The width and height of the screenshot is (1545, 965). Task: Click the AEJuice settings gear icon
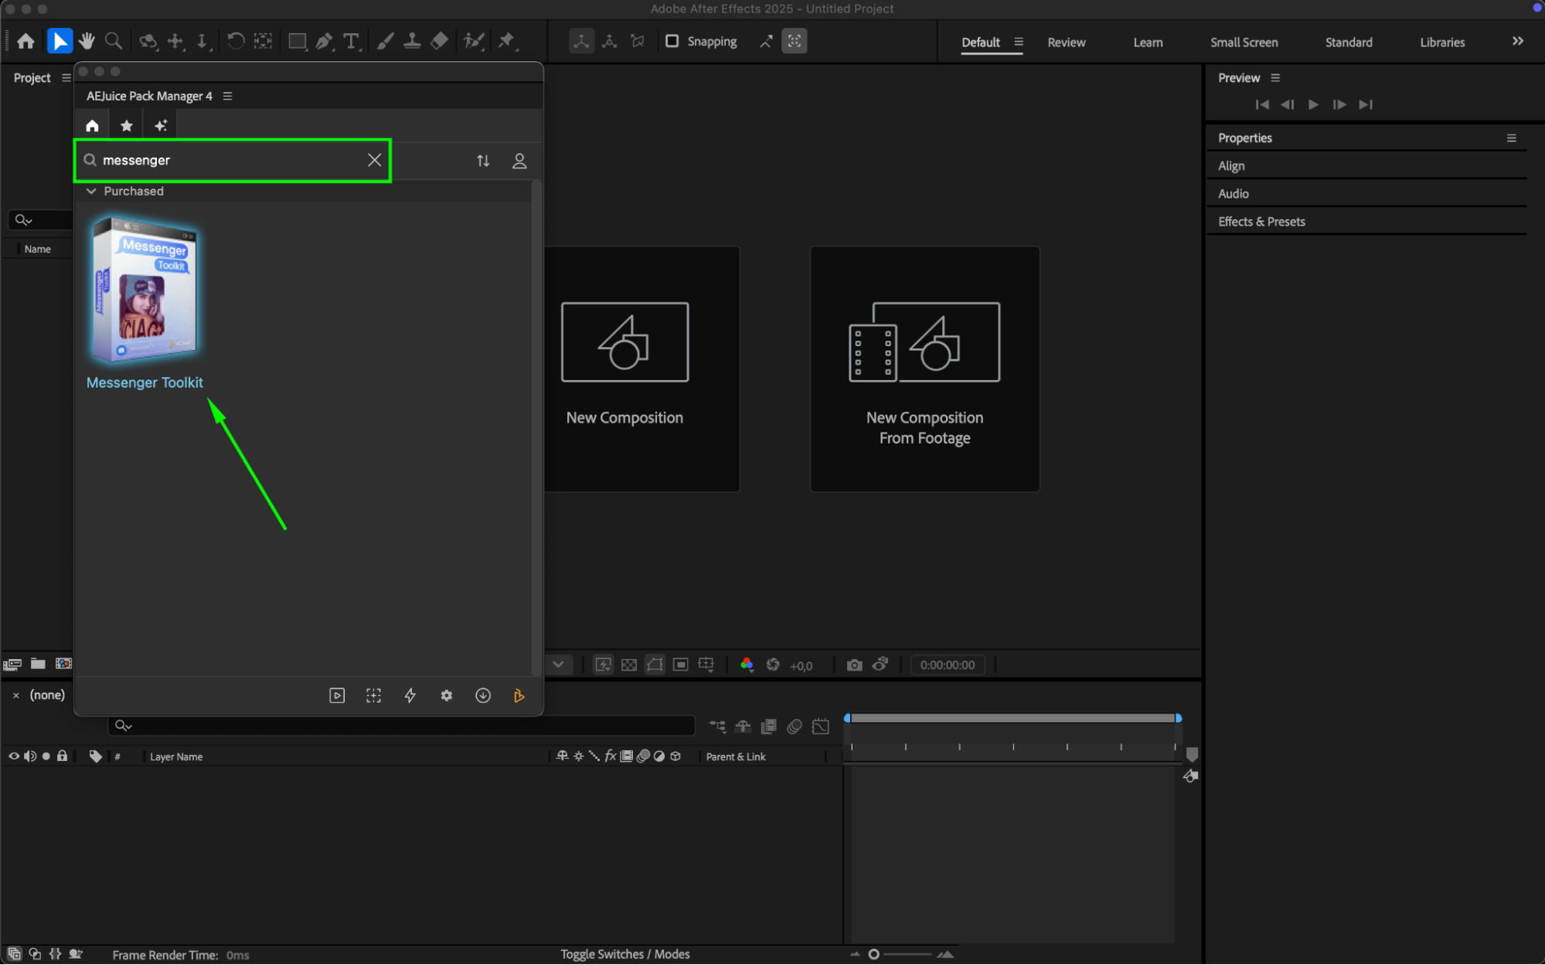[446, 695]
